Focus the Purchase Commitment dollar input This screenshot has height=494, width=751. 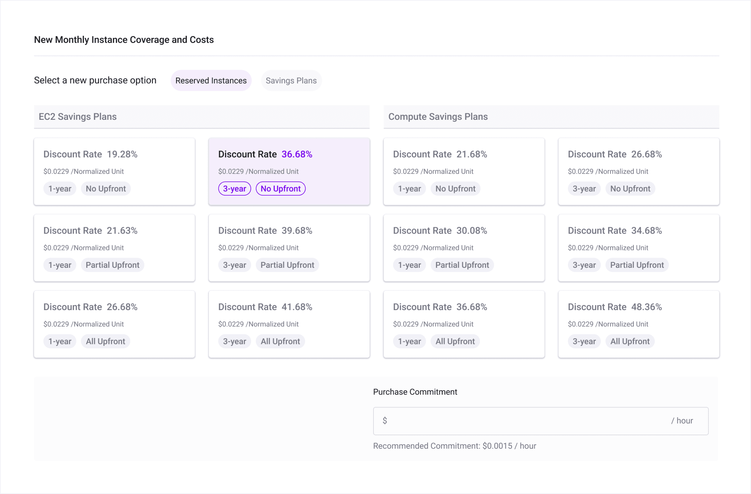(540, 421)
